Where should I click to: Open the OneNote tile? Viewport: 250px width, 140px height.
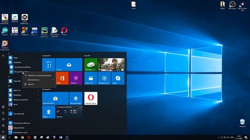click(x=76, y=78)
